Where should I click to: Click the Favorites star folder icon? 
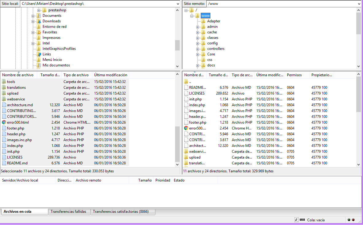[x=39, y=32]
